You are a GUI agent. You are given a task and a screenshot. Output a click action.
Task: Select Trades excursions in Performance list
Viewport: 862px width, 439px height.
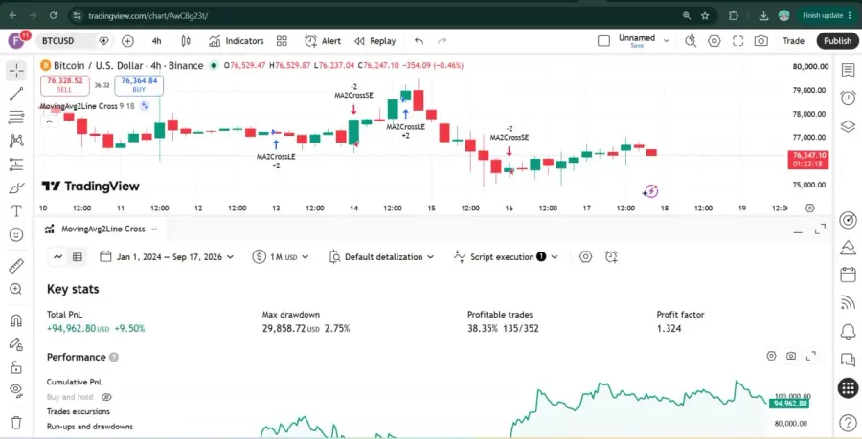coord(79,411)
